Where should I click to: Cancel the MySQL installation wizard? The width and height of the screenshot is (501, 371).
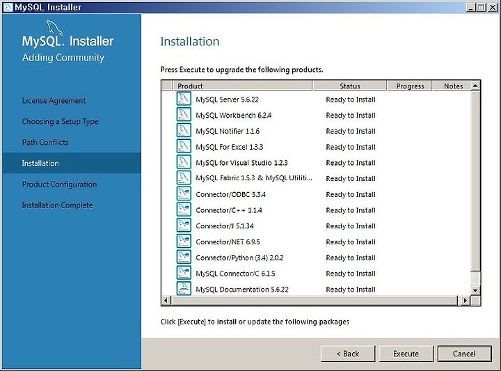click(464, 354)
